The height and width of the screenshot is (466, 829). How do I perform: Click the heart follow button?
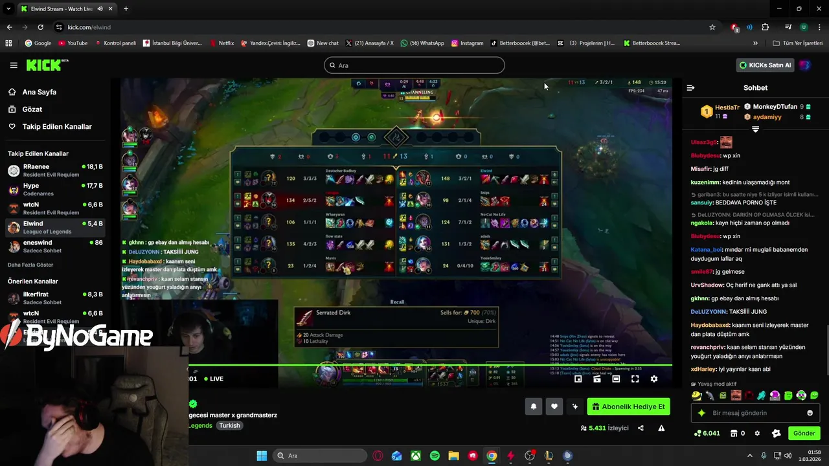click(x=554, y=406)
